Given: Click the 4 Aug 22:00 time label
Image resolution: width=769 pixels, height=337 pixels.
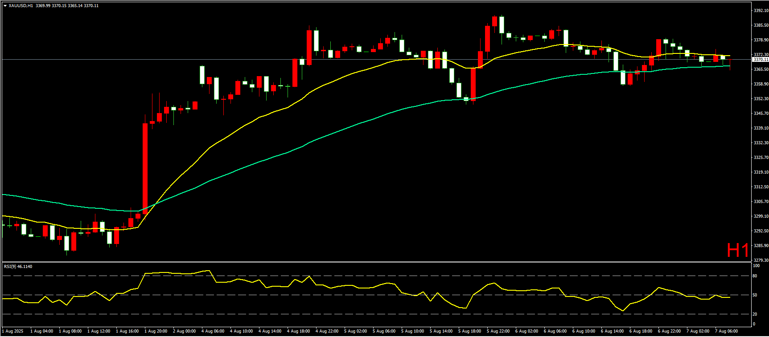Looking at the screenshot, I should point(327,331).
